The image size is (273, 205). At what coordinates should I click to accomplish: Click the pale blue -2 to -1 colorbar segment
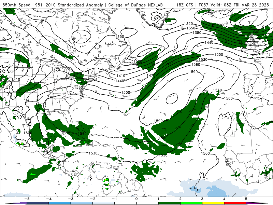[x=104, y=203]
